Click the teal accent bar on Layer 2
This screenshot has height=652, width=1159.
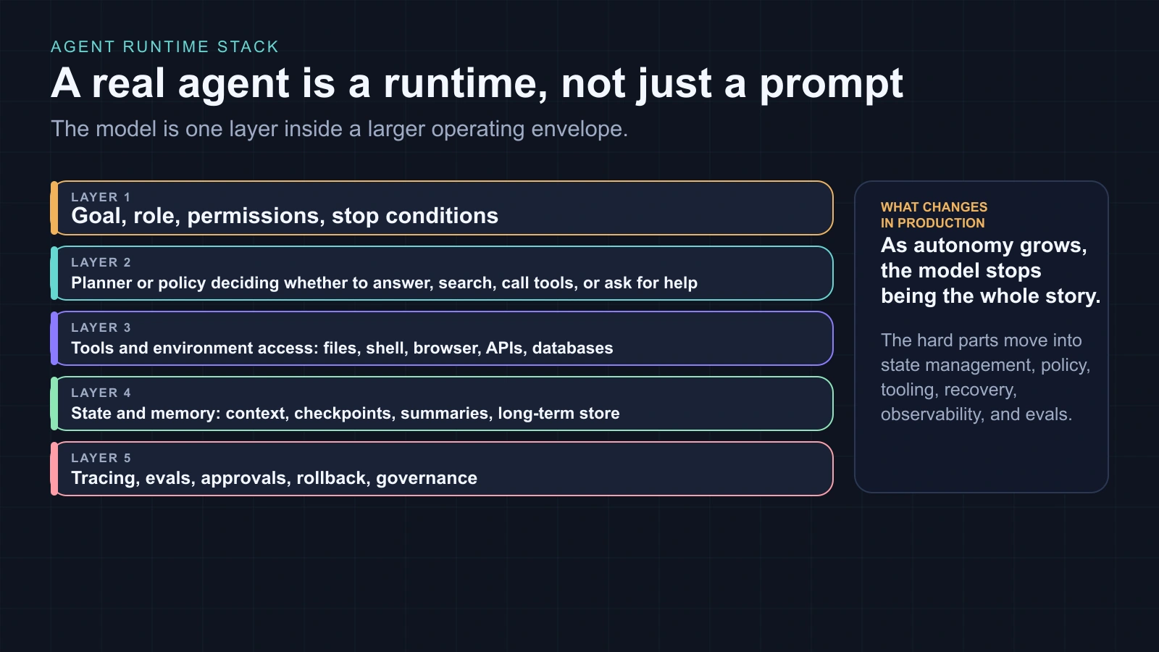[x=54, y=273]
